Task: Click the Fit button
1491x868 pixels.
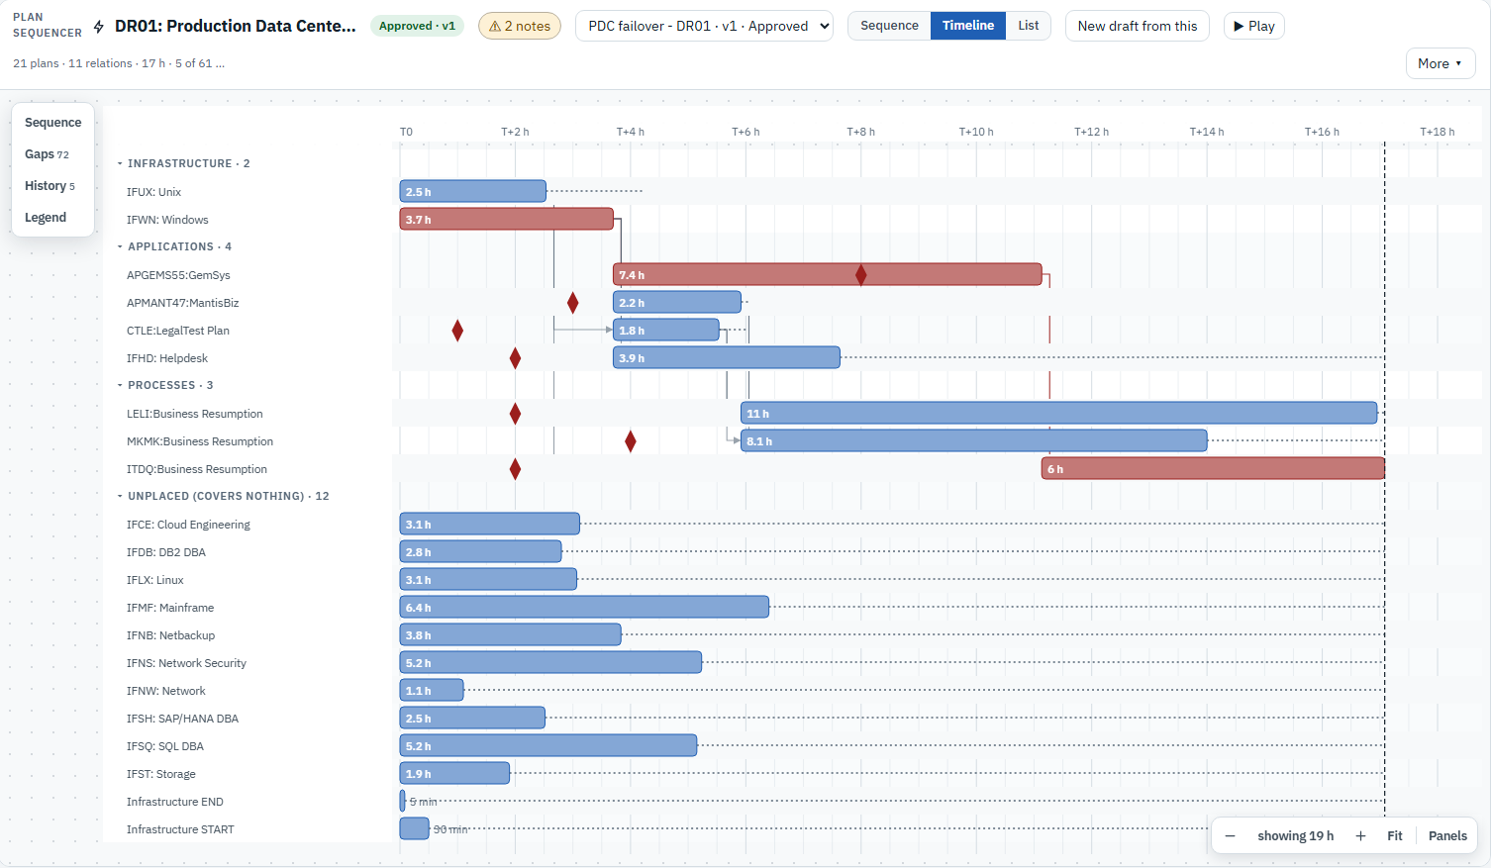Action: tap(1395, 836)
